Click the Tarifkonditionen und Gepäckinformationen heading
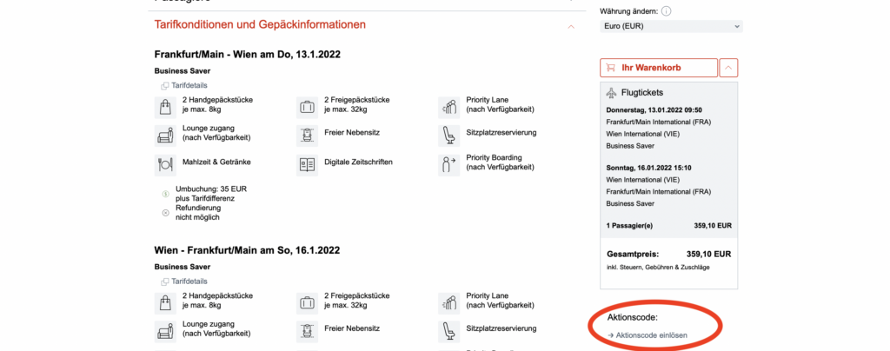The image size is (890, 351). [260, 25]
